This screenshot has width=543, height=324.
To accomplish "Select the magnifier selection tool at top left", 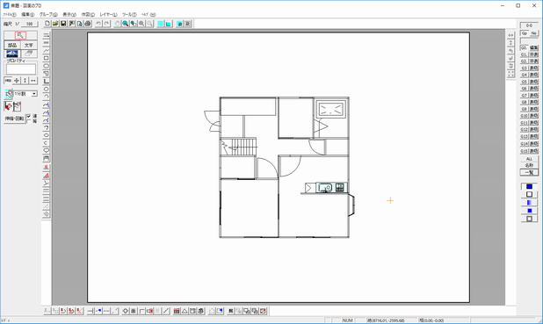I will (x=20, y=35).
